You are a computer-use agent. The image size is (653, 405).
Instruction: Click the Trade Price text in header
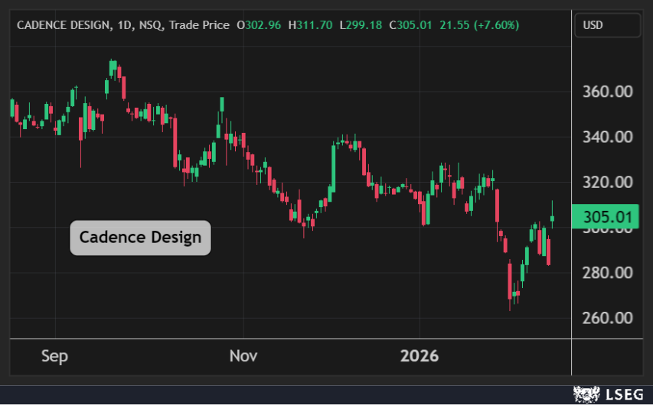click(x=199, y=25)
